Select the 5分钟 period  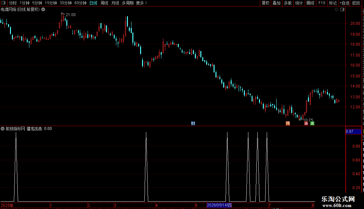click(x=37, y=3)
